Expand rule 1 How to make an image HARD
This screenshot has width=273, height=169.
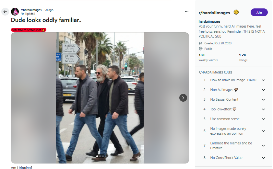[x=263, y=80]
